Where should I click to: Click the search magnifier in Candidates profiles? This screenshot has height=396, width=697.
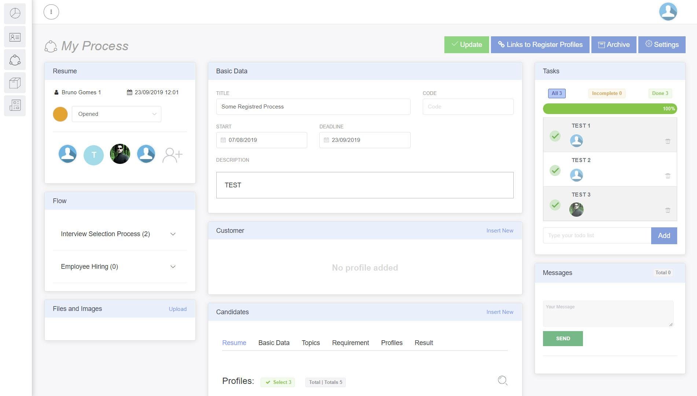(503, 381)
